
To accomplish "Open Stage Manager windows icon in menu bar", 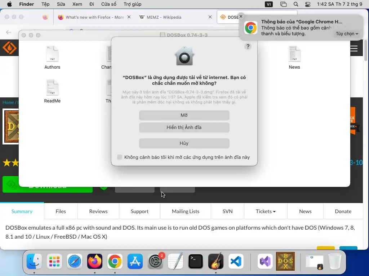I will (283, 4).
